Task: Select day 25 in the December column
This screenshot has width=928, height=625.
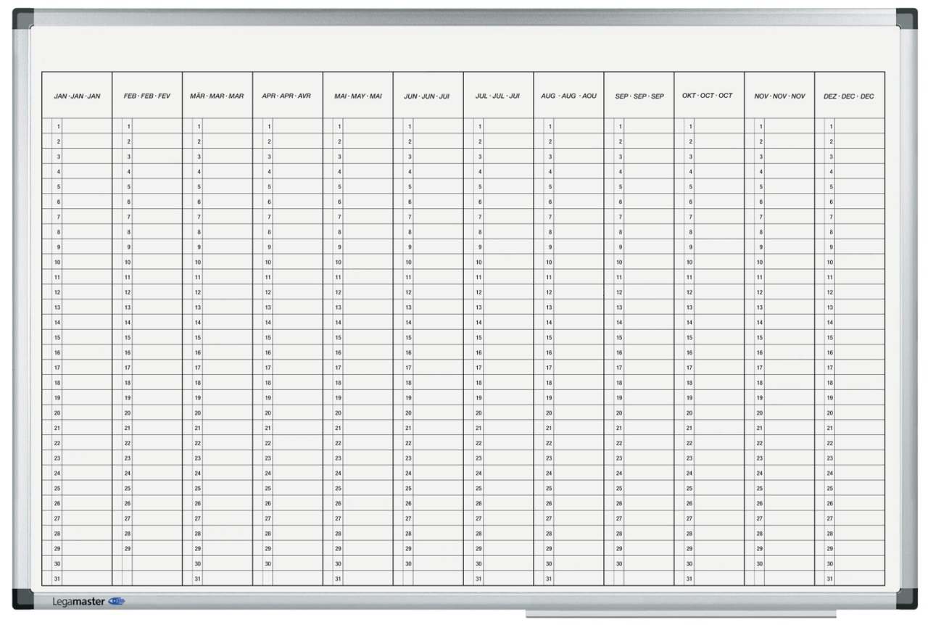Action: pyautogui.click(x=830, y=488)
